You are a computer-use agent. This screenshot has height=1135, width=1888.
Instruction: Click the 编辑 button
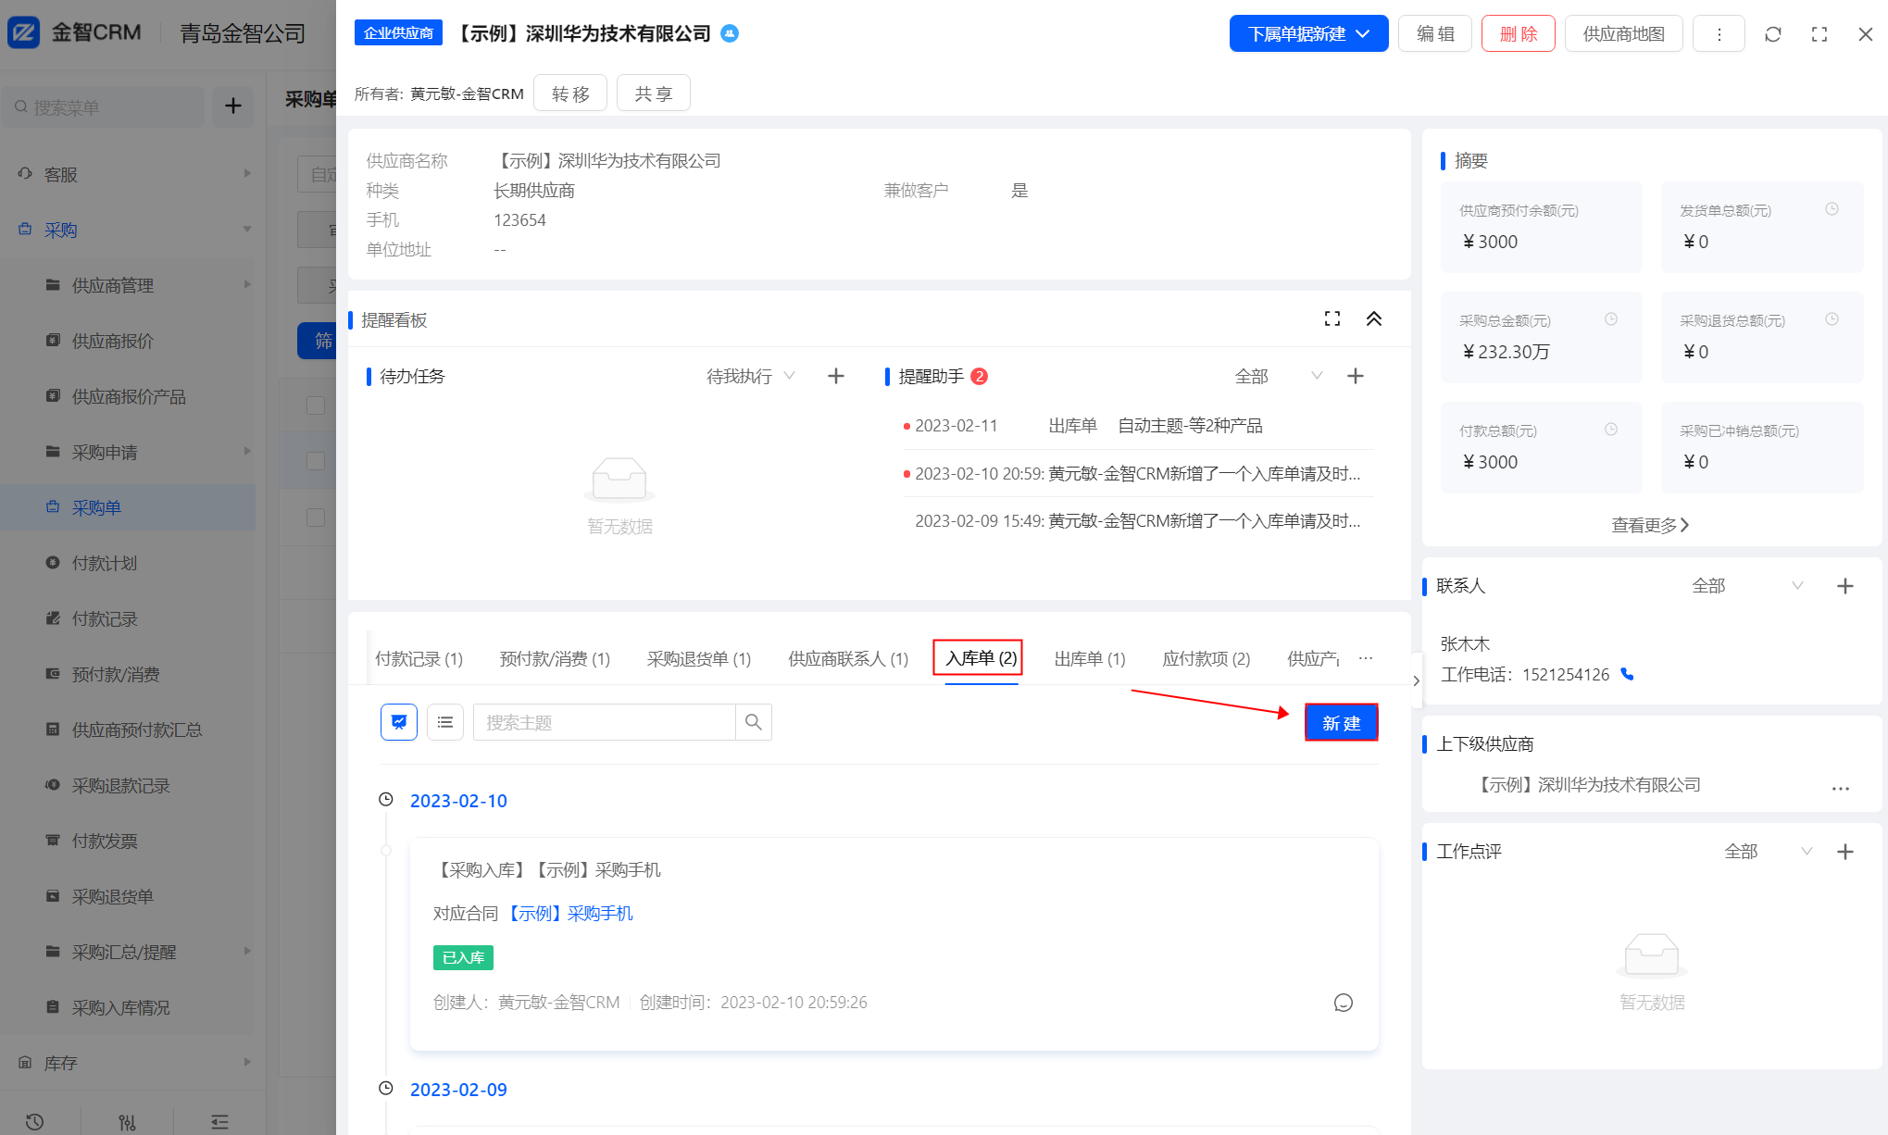coord(1435,34)
